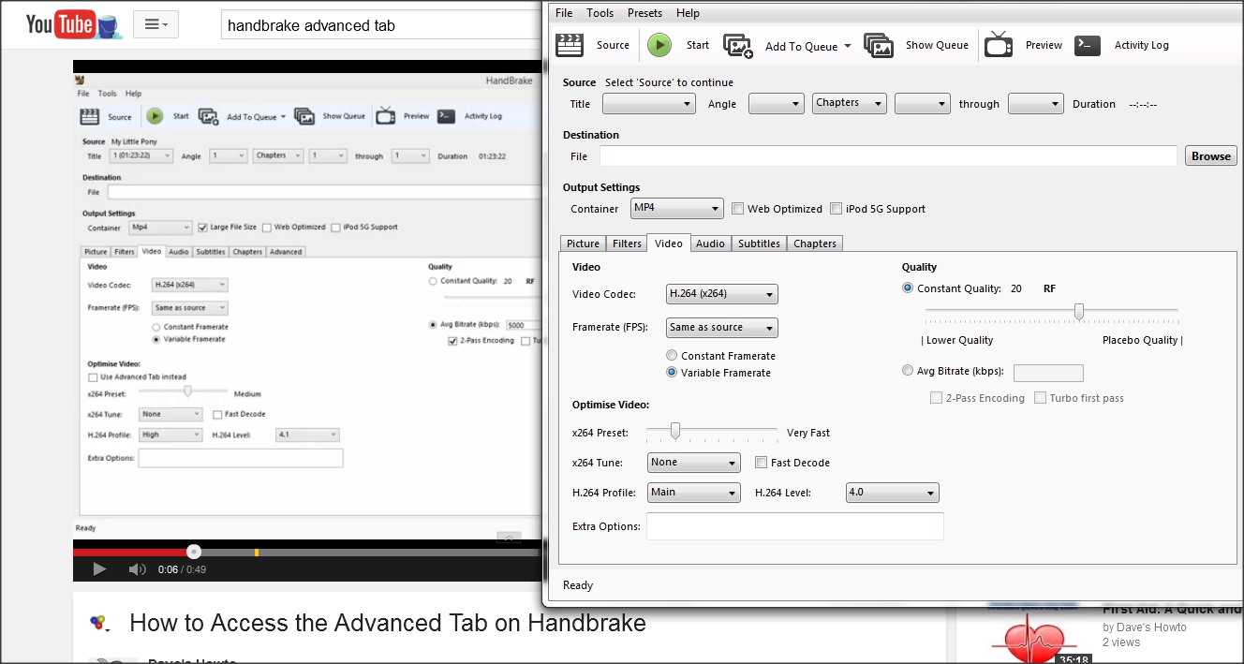This screenshot has width=1244, height=664.
Task: Click the channel icon beside the video title
Action: coord(99,622)
